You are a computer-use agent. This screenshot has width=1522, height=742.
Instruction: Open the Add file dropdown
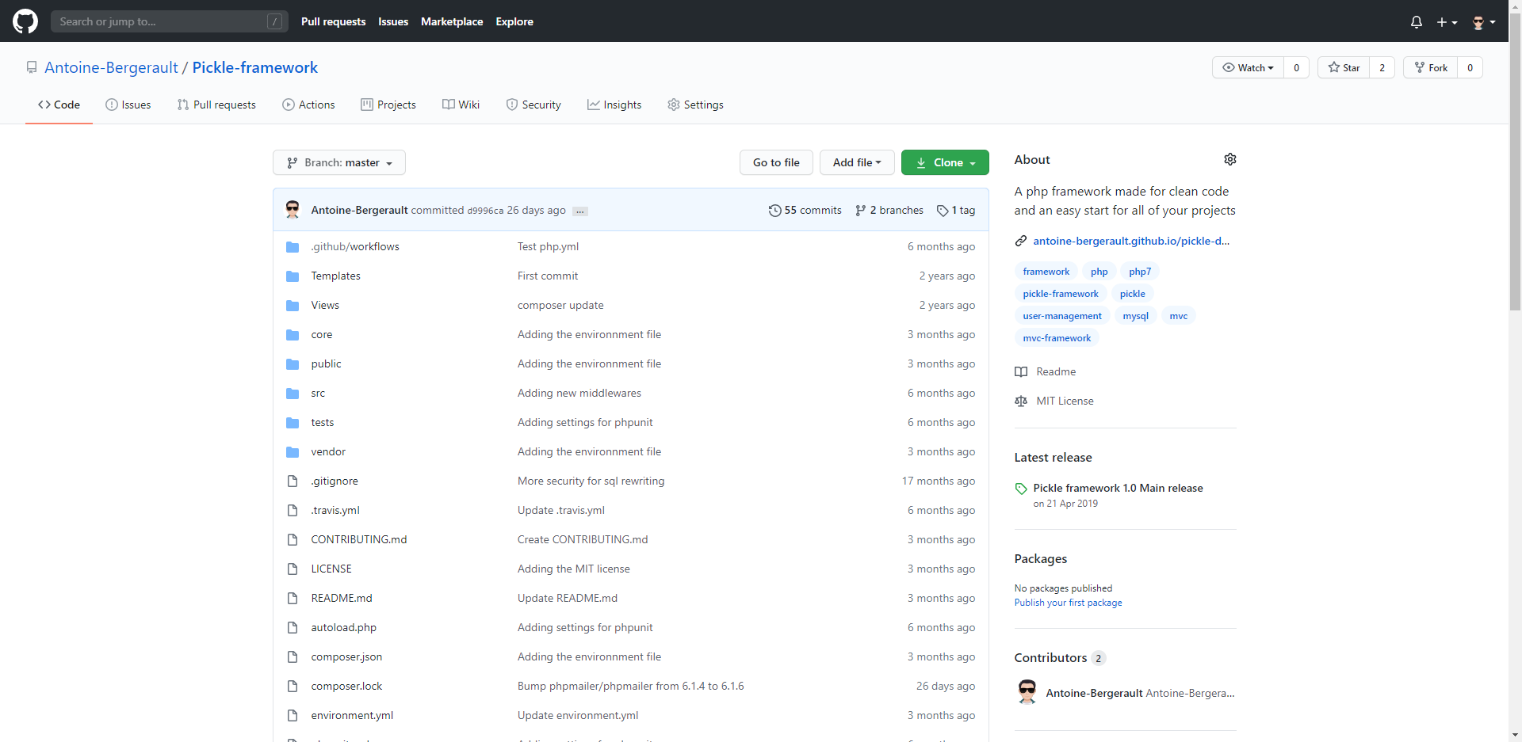(x=857, y=162)
